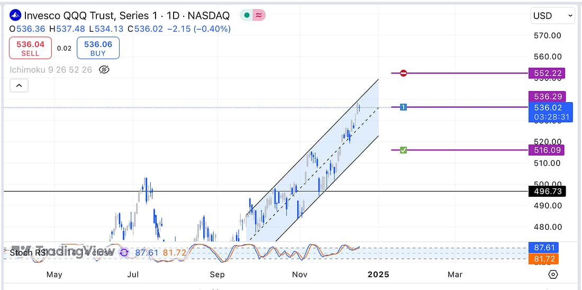Image resolution: width=582 pixels, height=290 pixels.
Task: Click the black 496.73 horizontal line label
Action: [547, 191]
